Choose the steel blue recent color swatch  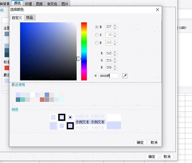pos(18,100)
